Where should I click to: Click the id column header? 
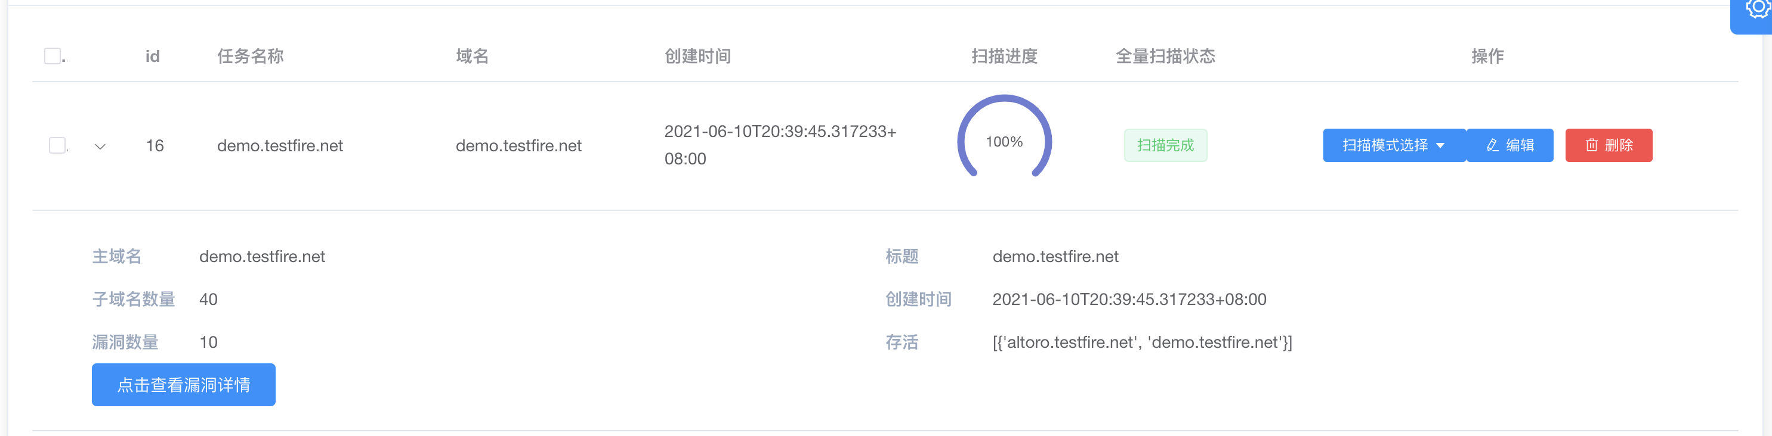(x=153, y=57)
